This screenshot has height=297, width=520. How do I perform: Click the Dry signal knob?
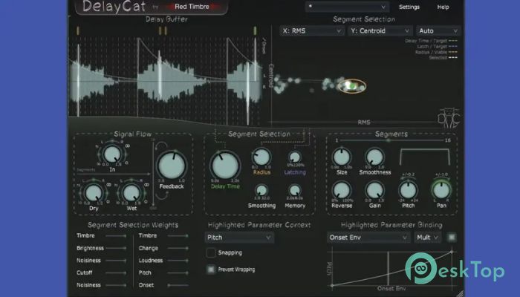point(93,192)
